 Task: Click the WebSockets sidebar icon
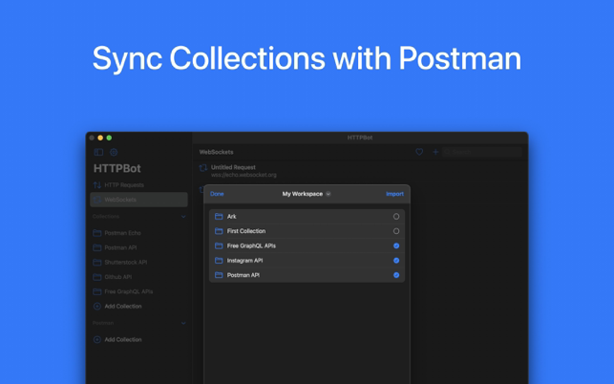[97, 200]
